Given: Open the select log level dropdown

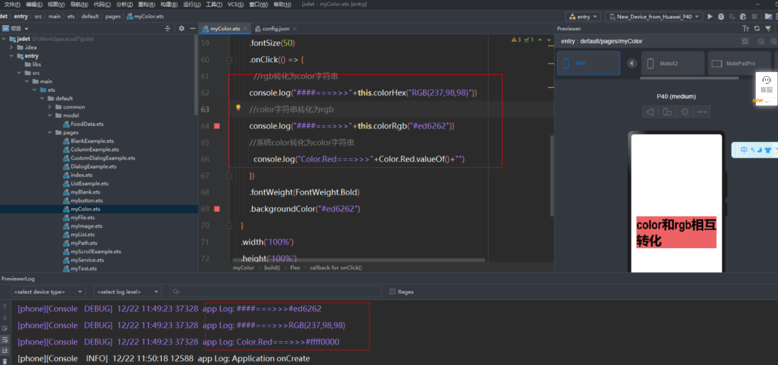Looking at the screenshot, I should tap(128, 292).
